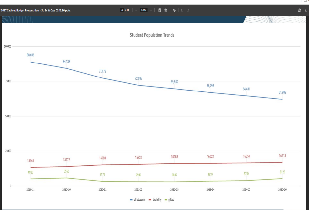Click the 16713 disability data label
This screenshot has height=210, width=309.
pyautogui.click(x=282, y=156)
